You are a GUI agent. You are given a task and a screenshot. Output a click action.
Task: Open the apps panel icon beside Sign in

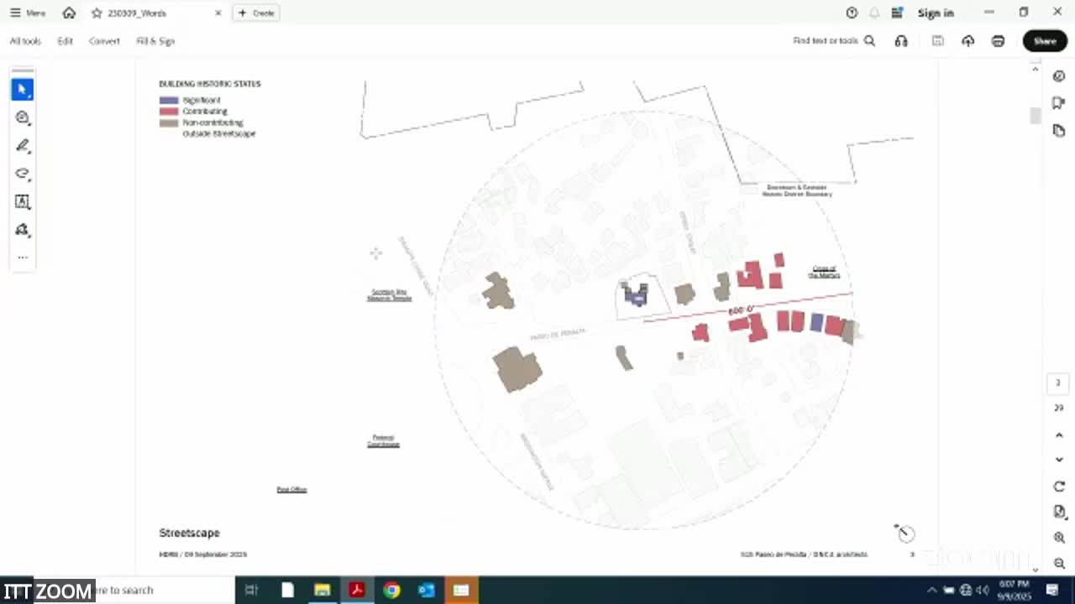tap(897, 13)
